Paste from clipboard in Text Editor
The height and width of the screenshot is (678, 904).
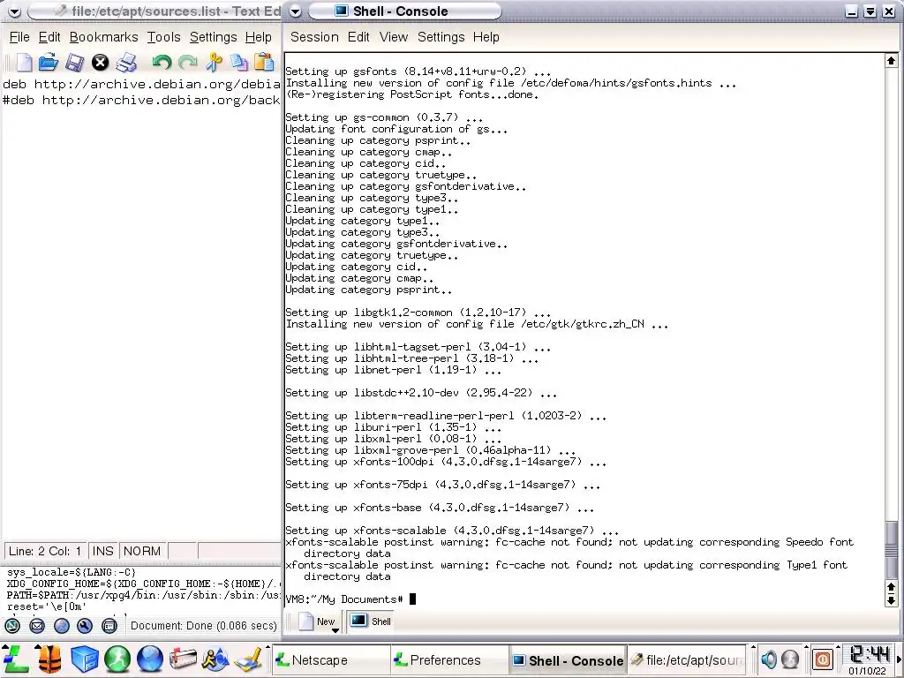(x=264, y=63)
